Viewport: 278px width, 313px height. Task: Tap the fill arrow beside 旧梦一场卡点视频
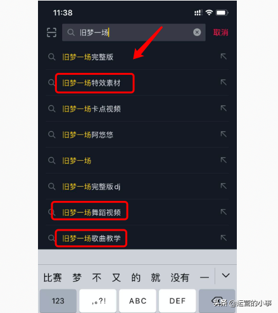[224, 108]
